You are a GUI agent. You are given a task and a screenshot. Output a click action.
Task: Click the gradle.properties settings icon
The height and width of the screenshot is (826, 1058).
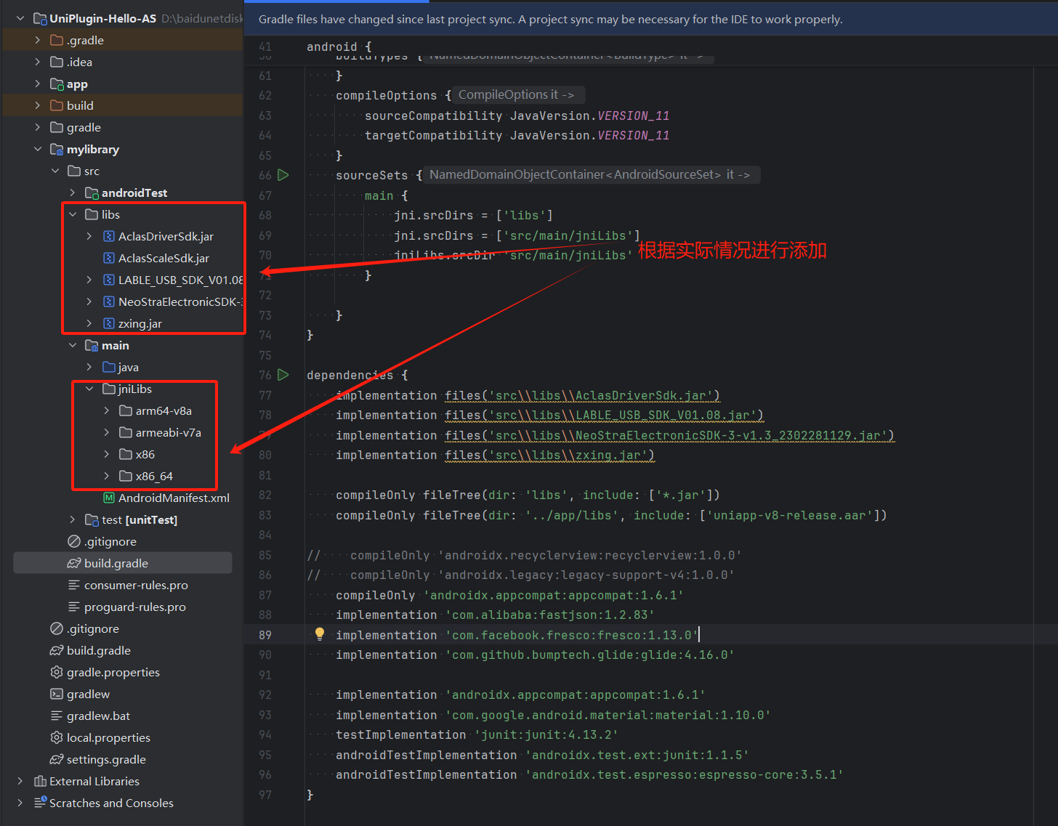click(x=57, y=672)
